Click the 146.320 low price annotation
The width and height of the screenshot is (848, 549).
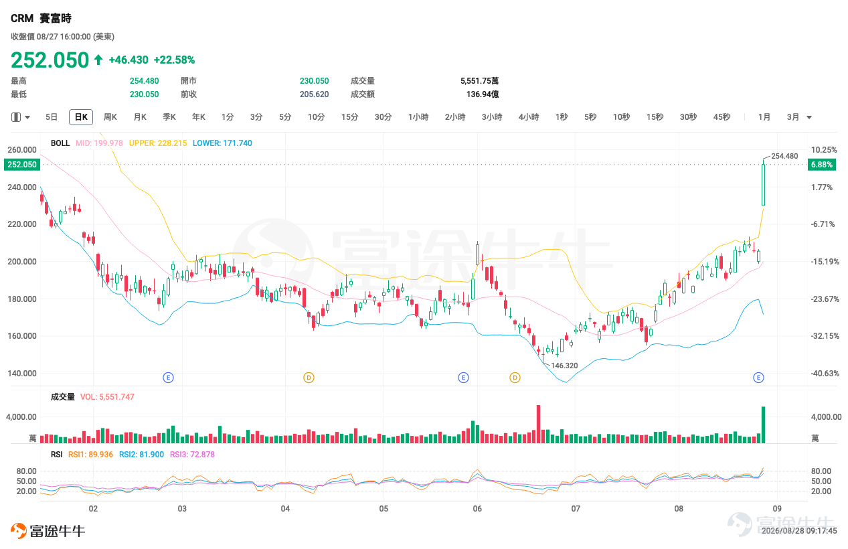(x=564, y=366)
